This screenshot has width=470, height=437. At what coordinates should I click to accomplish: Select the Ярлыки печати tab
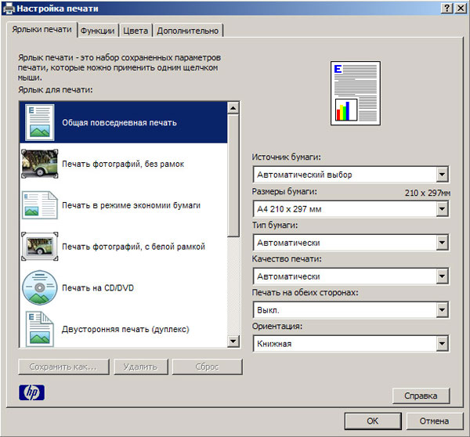point(42,30)
